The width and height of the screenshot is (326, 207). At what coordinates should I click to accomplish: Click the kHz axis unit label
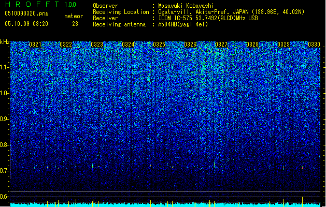5,42
